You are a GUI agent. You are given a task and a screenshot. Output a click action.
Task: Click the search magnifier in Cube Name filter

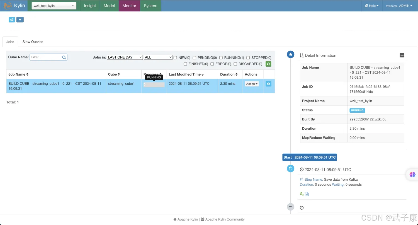[x=64, y=57]
